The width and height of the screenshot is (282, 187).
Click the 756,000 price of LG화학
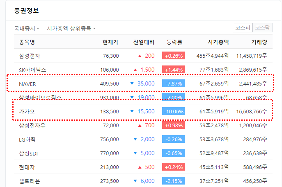(109, 139)
